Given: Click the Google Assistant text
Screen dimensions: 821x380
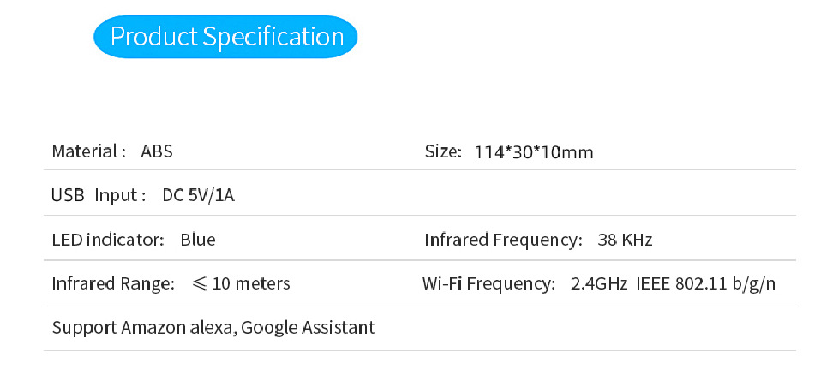Looking at the screenshot, I should coord(308,328).
